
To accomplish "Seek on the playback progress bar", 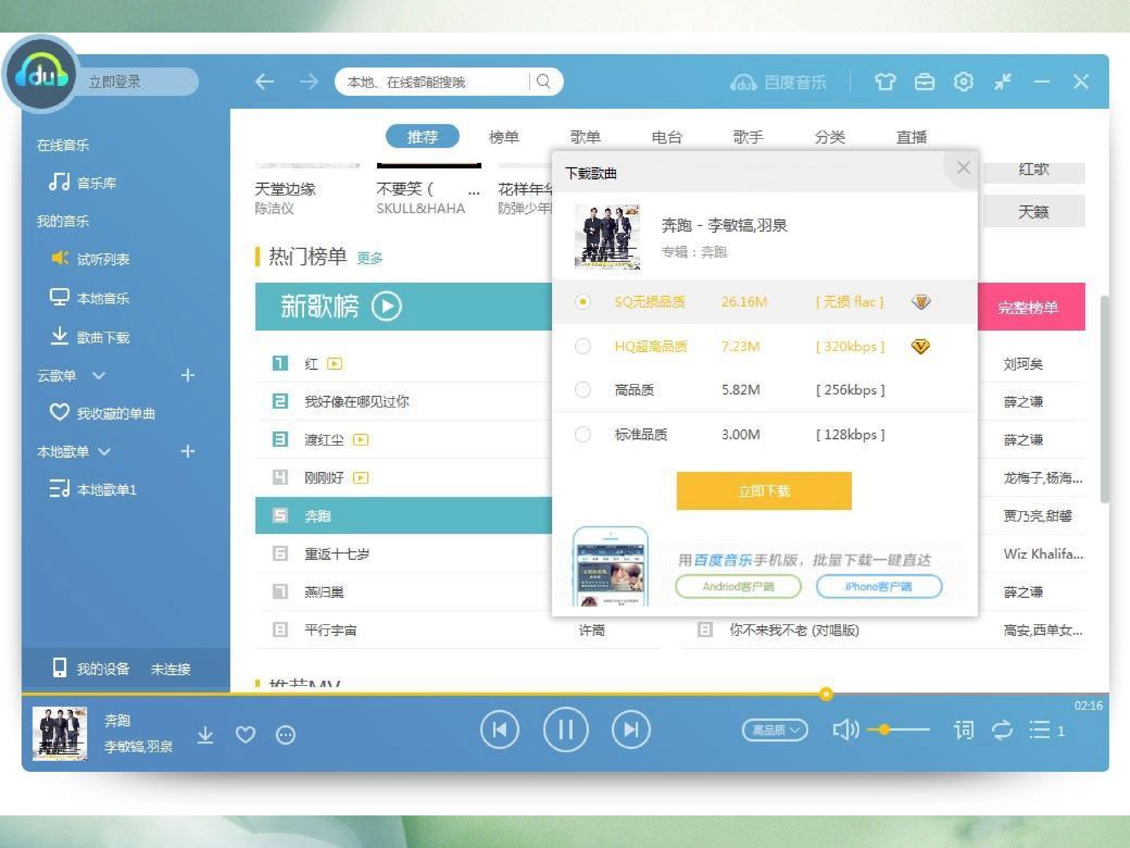I will pos(565,694).
